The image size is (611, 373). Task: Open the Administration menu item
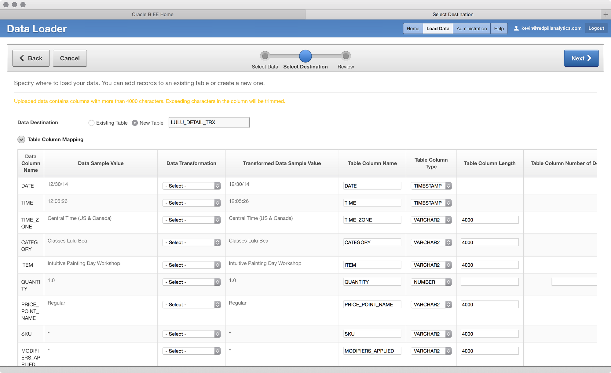point(471,28)
